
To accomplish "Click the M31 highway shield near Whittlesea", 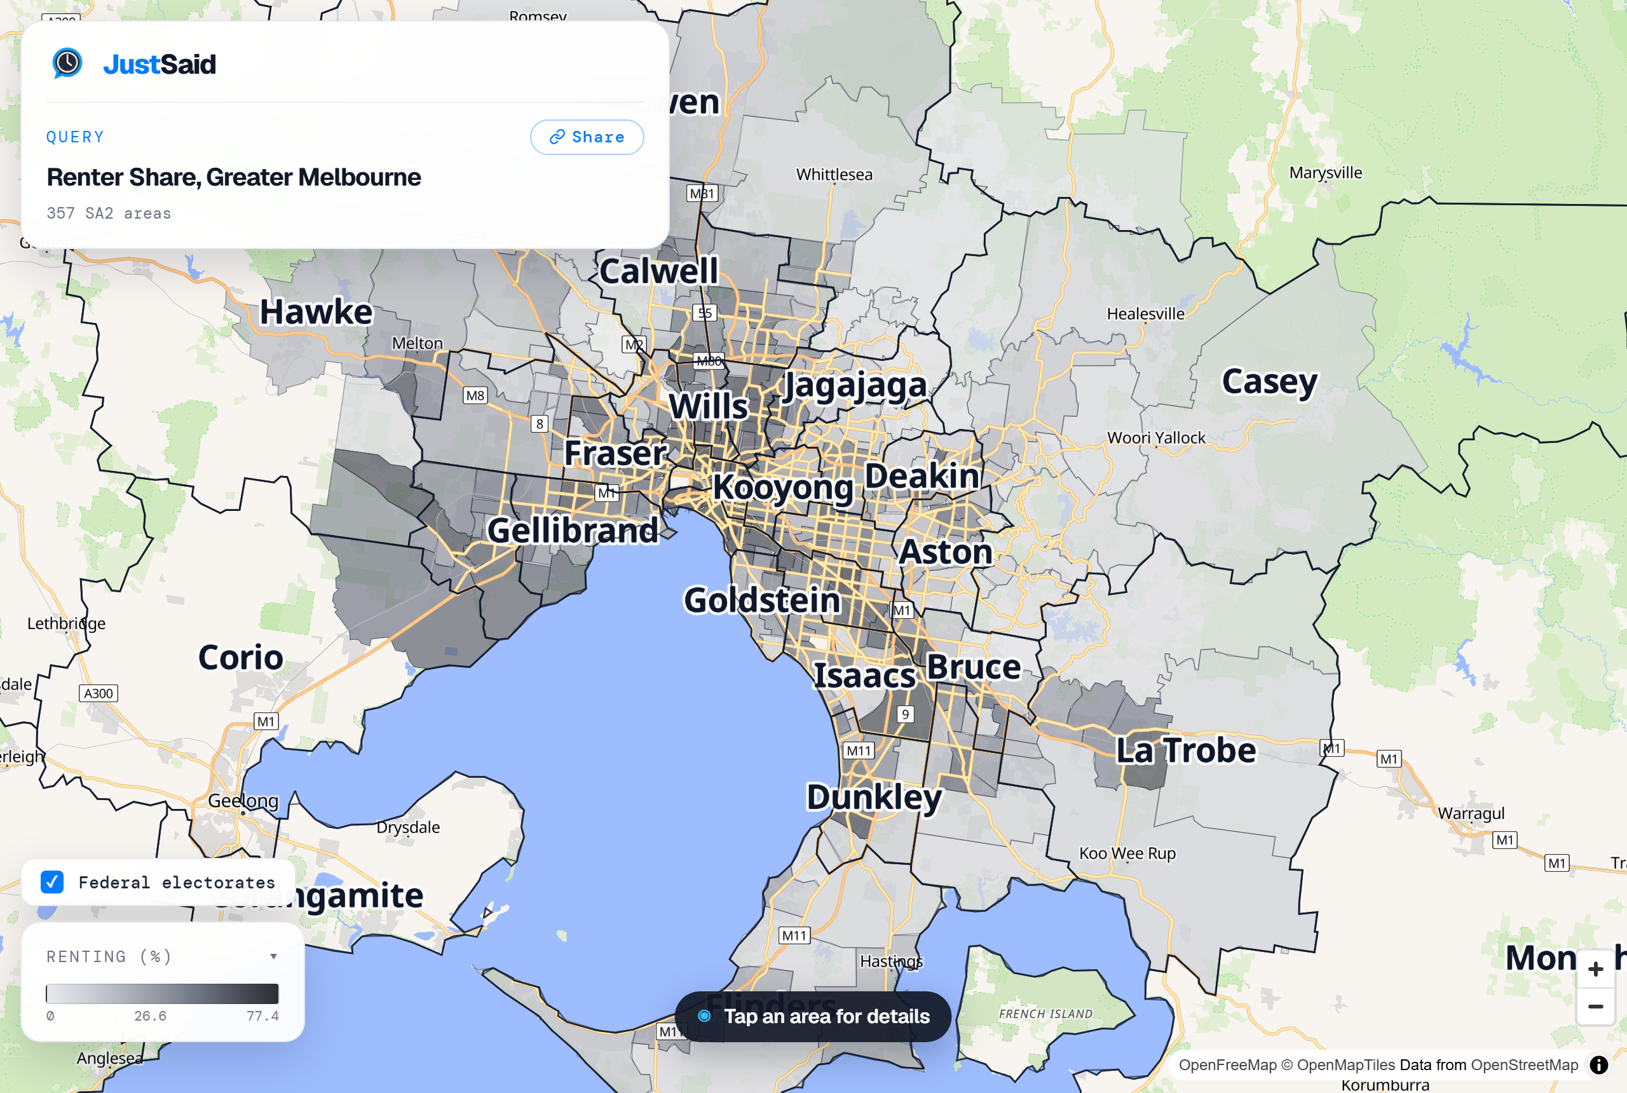I will click(702, 193).
